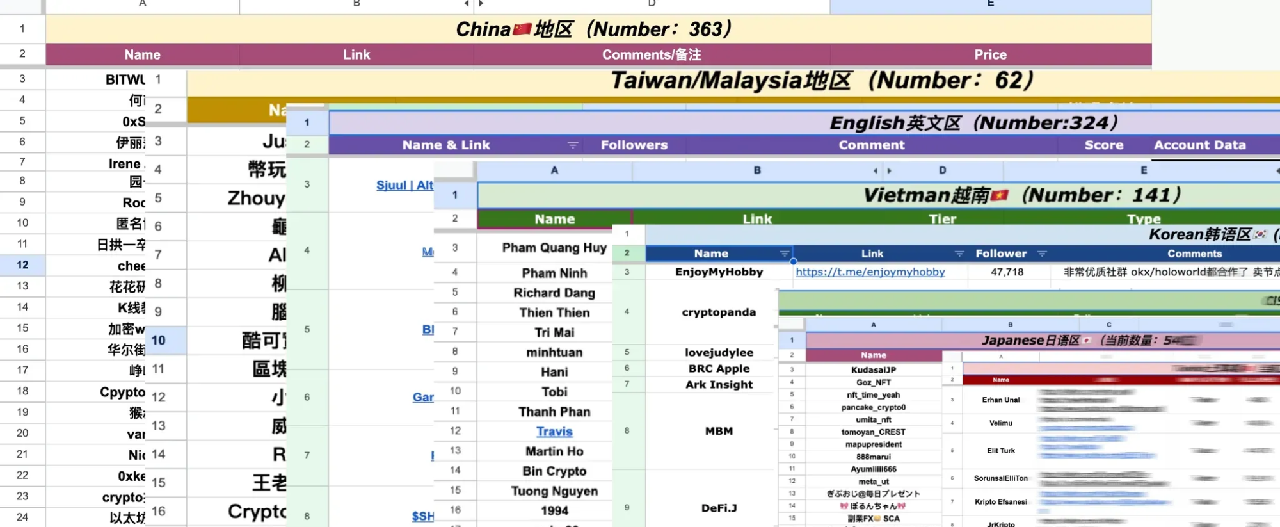Viewport: 1280px width, 527px height.
Task: Click right hidden-column arrow in China sheet header
Action: pos(481,4)
